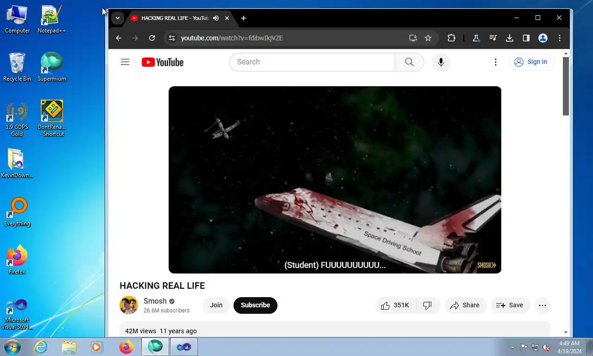Select the HACKING REAL LIFE YouTube tab

click(175, 18)
